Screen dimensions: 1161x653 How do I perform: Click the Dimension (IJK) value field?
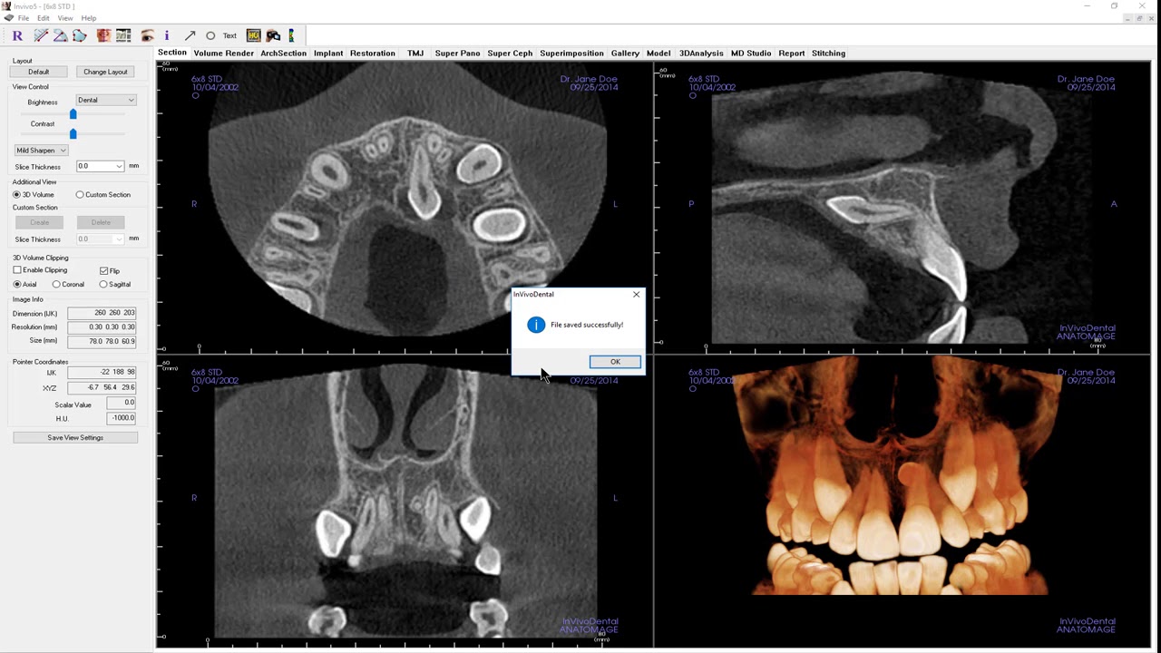tap(102, 313)
